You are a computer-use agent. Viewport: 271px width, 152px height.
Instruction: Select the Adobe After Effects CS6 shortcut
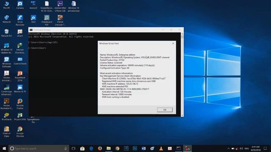coord(60,6)
